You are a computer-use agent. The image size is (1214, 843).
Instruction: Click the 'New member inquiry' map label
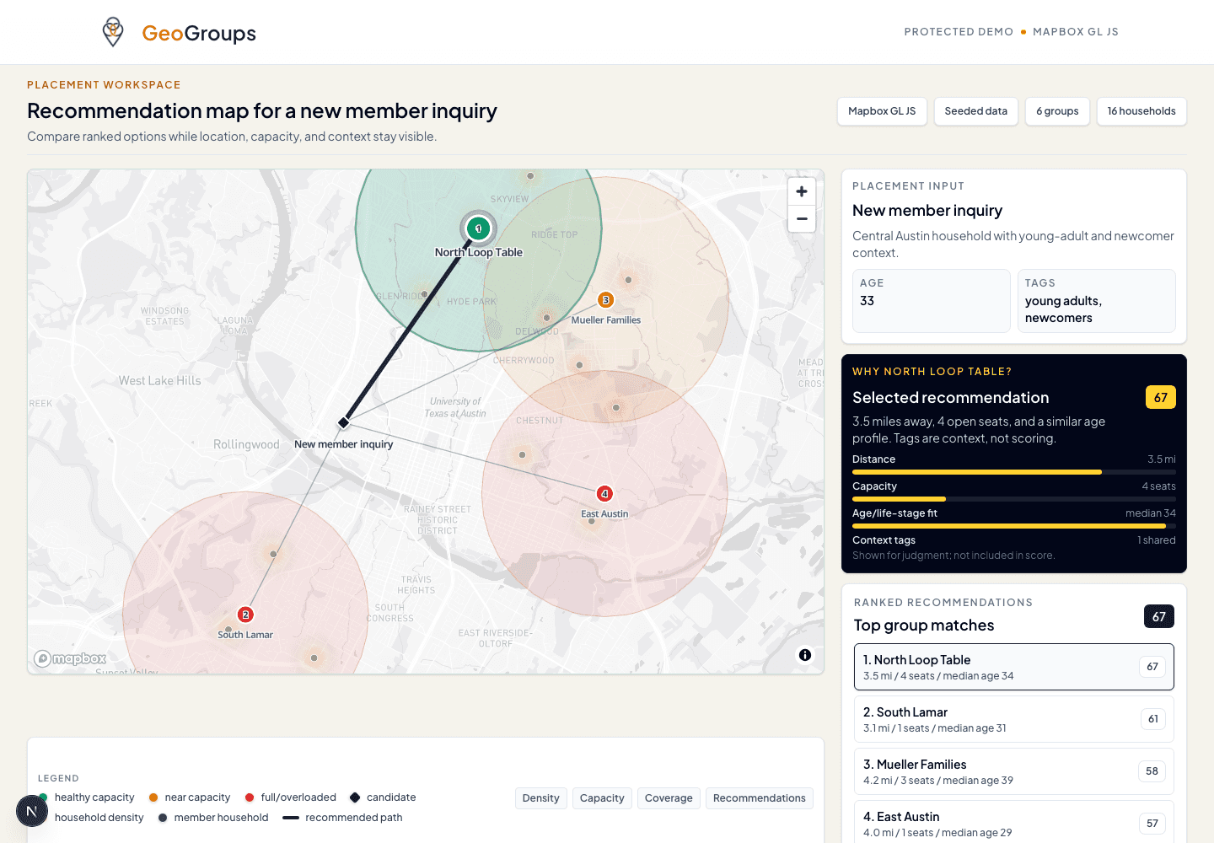point(344,444)
